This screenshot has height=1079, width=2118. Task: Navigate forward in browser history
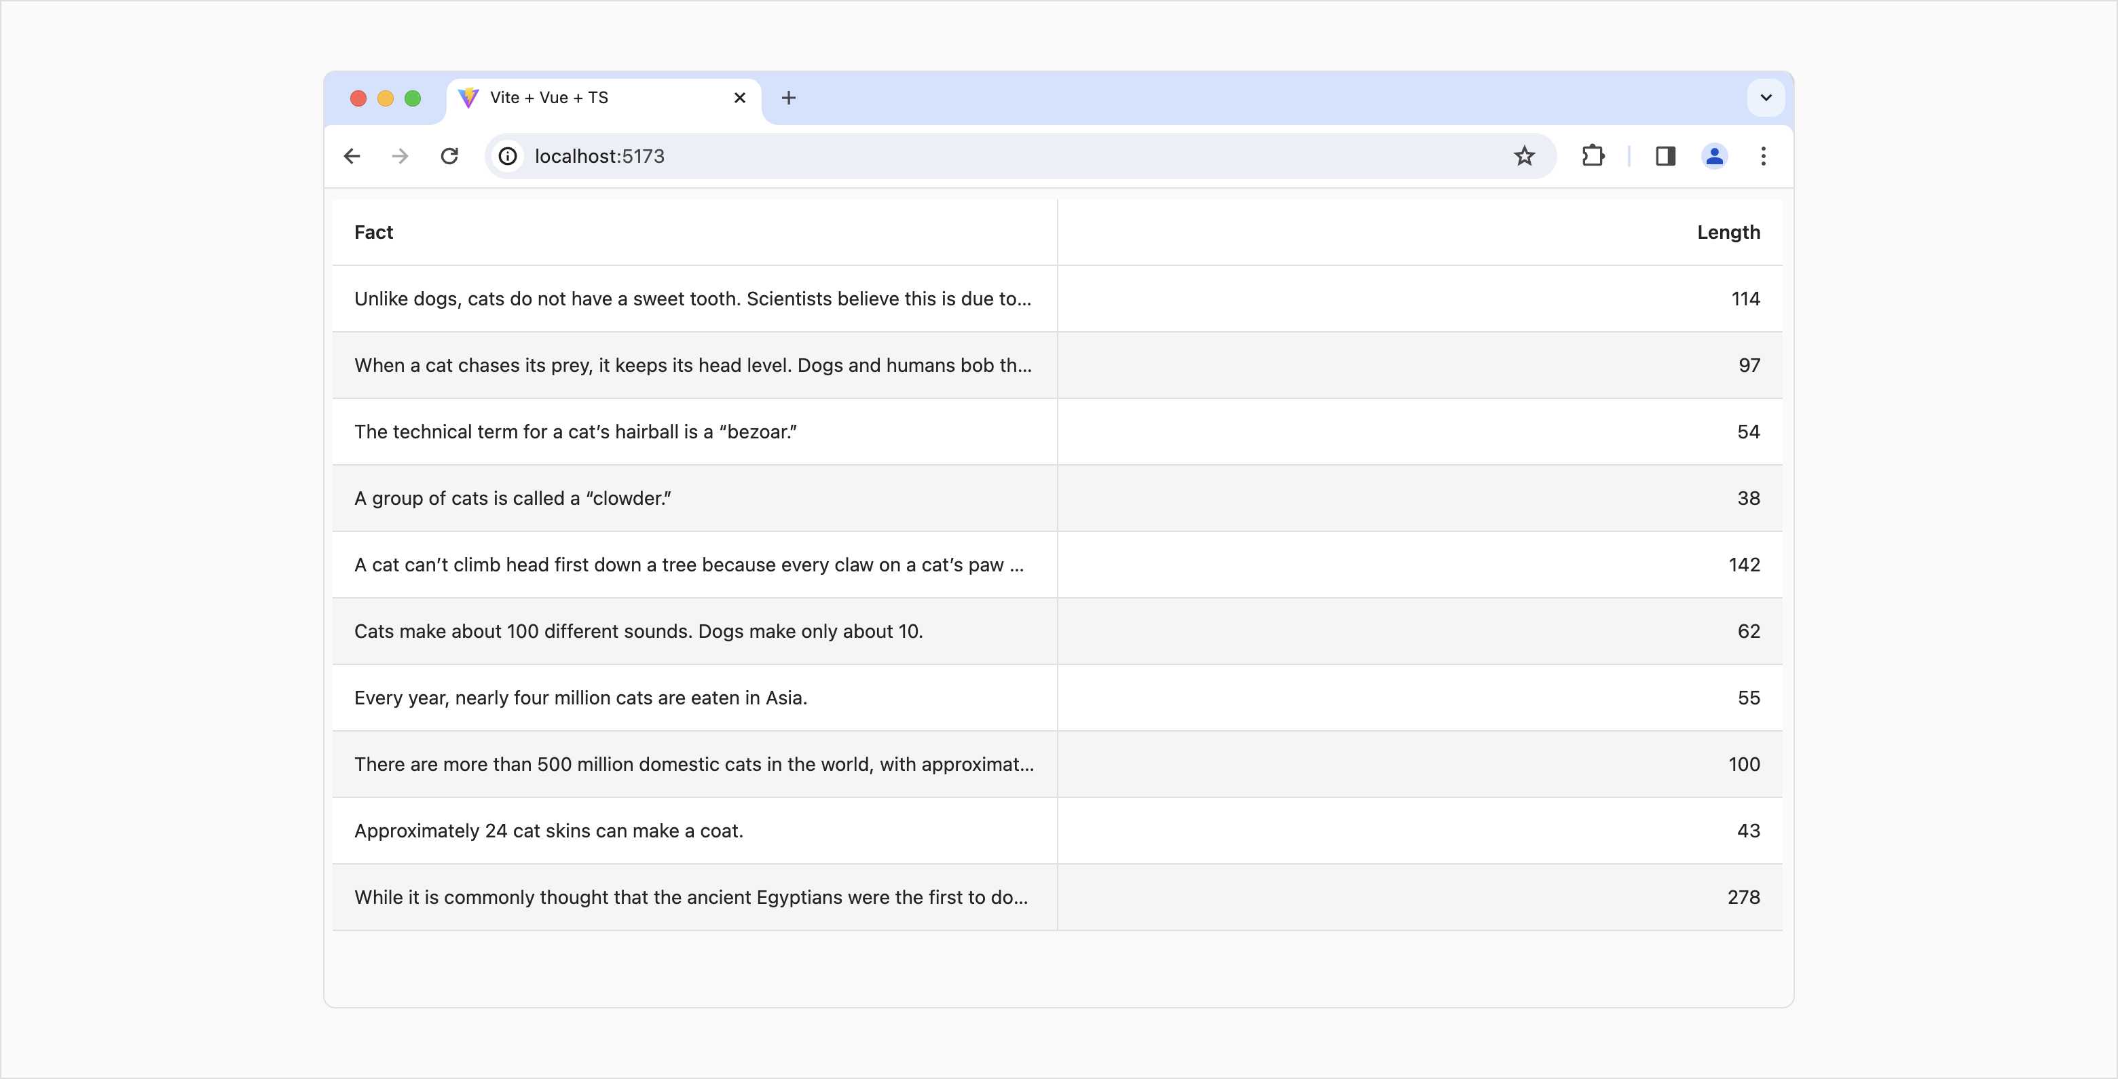(x=400, y=156)
